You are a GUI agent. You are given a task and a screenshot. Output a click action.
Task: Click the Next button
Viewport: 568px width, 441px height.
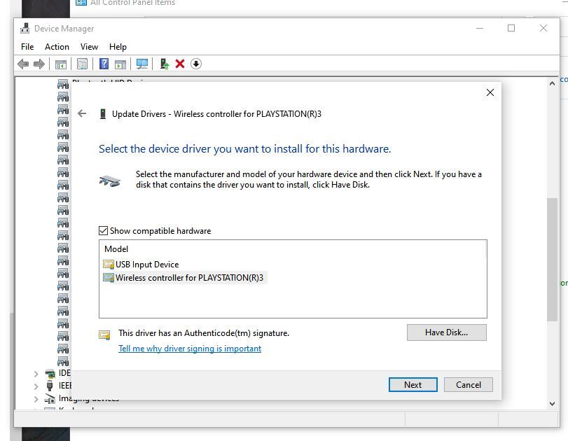(413, 384)
